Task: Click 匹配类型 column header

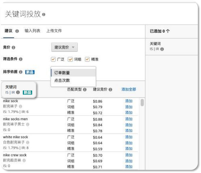Action: (x=75, y=89)
